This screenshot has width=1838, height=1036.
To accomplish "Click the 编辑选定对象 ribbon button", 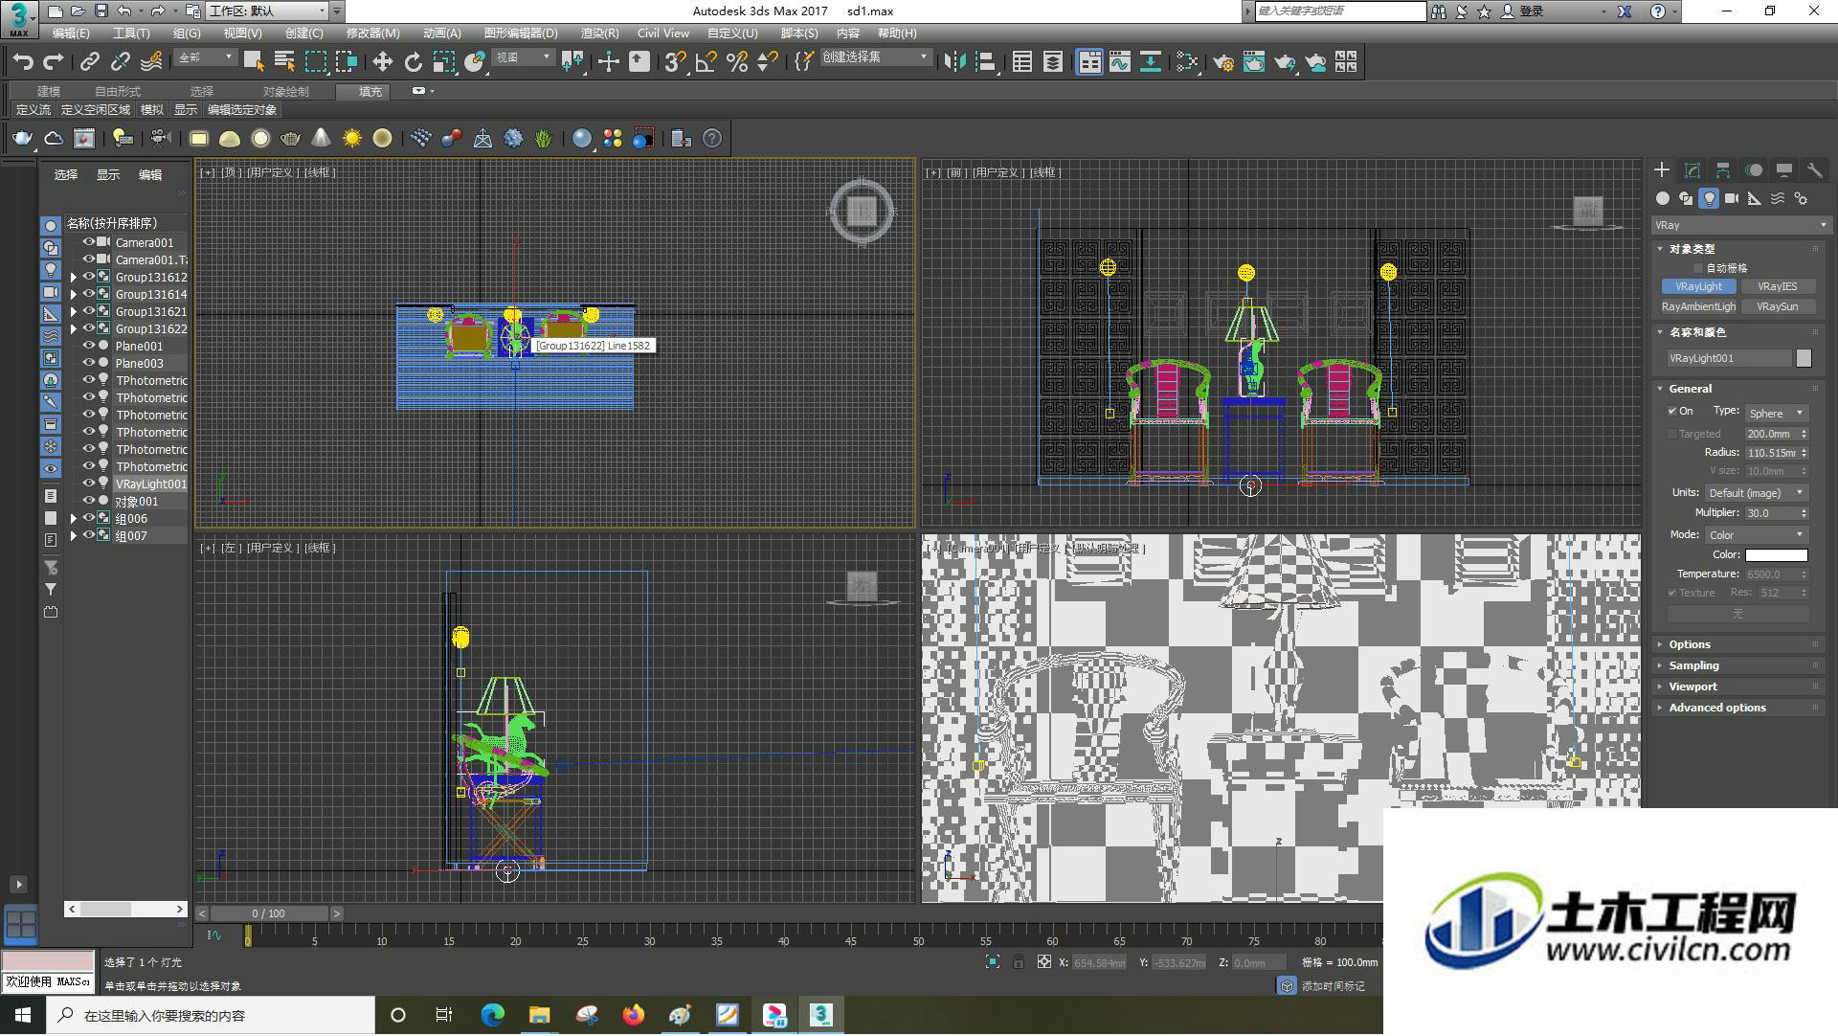I will (x=242, y=110).
